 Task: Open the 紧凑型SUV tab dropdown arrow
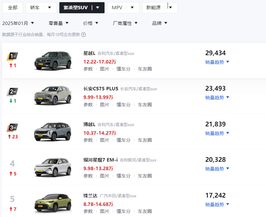[x=97, y=7]
